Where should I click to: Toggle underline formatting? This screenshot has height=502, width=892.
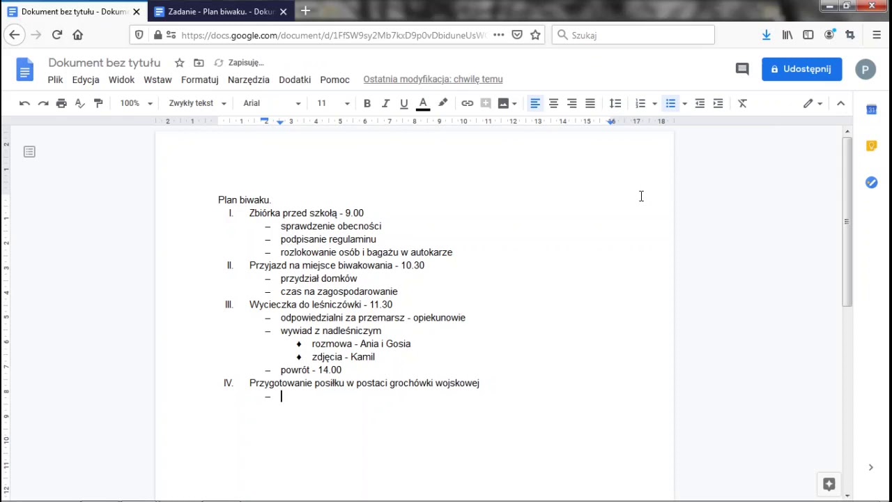click(403, 103)
